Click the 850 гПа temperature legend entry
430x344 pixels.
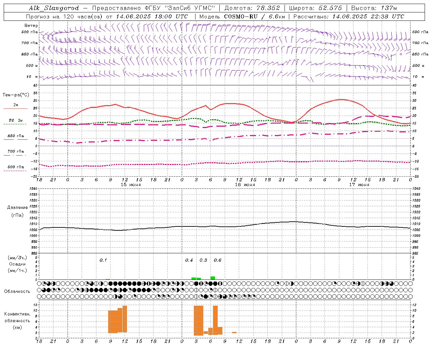coord(16,136)
